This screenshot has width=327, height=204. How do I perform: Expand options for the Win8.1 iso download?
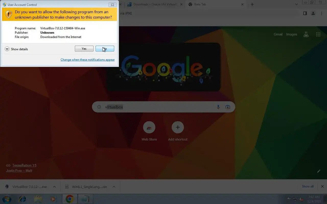[x=114, y=187]
